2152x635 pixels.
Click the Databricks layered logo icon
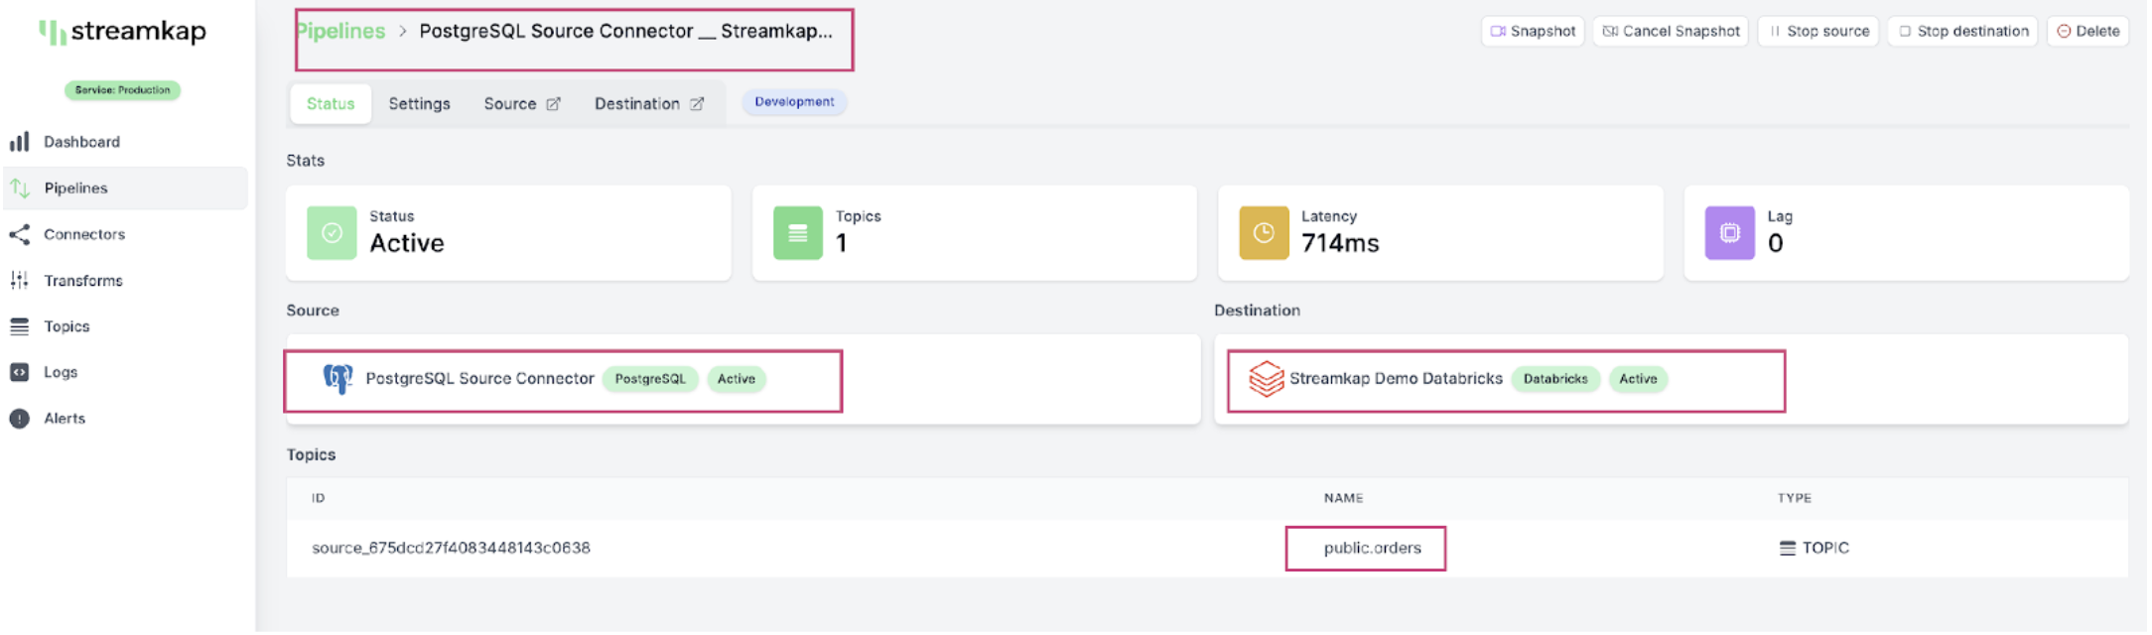tap(1267, 379)
